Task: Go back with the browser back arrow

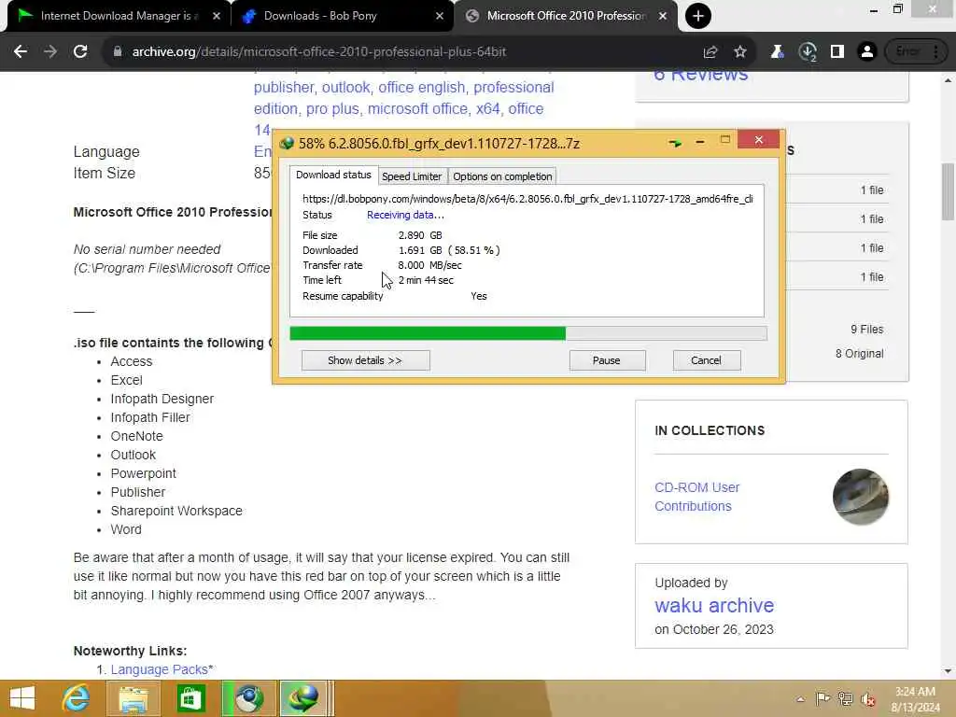Action: 21,52
